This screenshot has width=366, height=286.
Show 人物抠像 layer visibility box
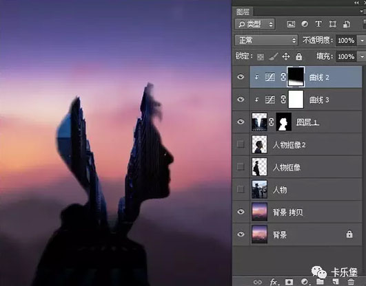(241, 167)
